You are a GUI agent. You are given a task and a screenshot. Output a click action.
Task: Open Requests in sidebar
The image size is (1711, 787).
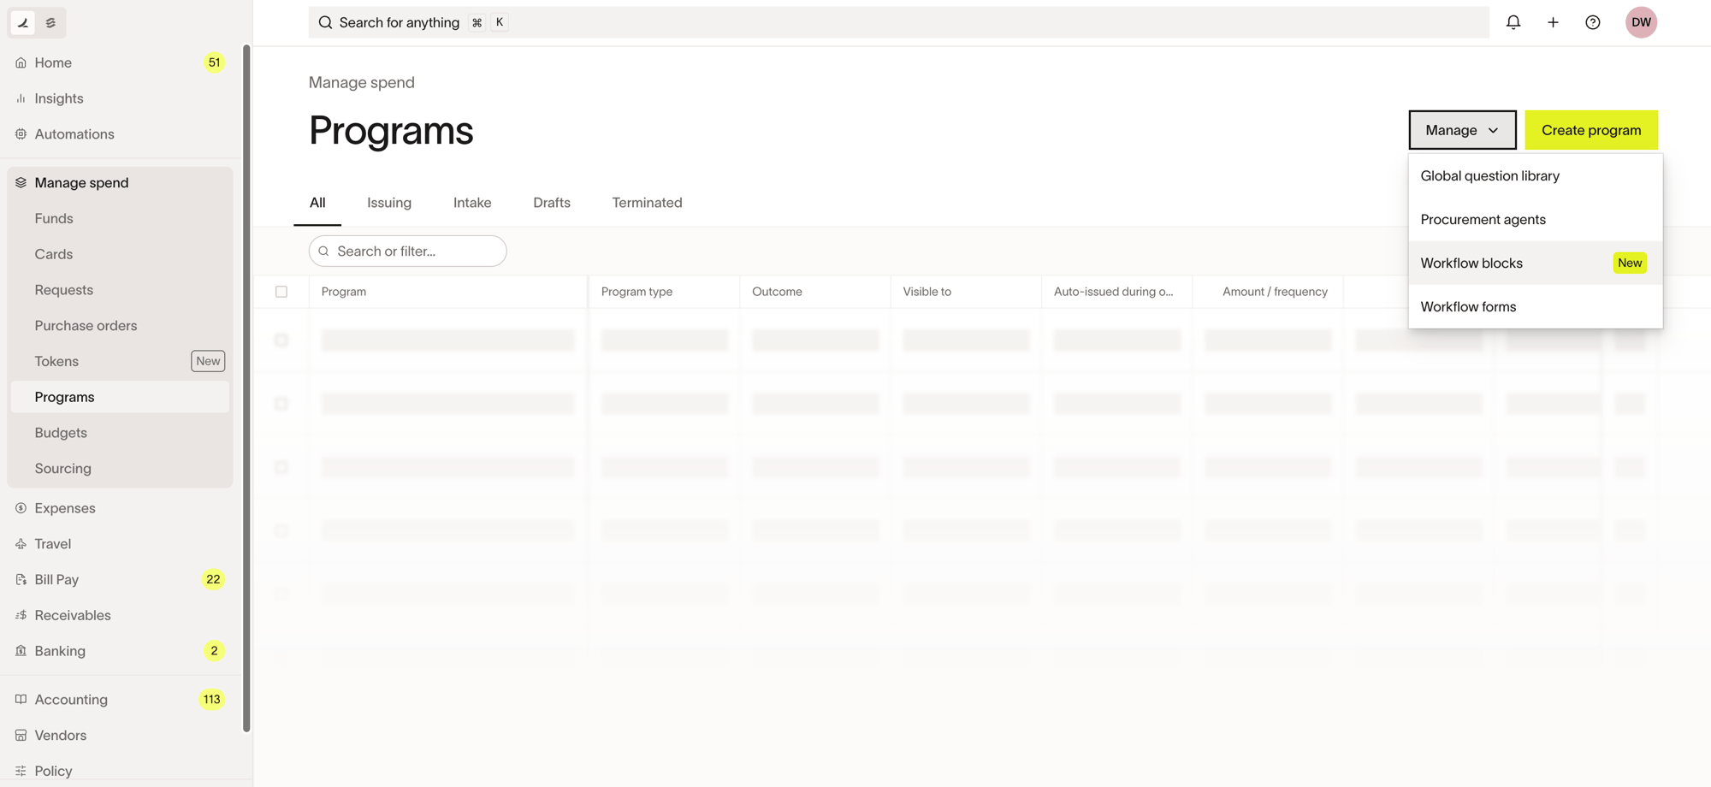[x=120, y=290]
